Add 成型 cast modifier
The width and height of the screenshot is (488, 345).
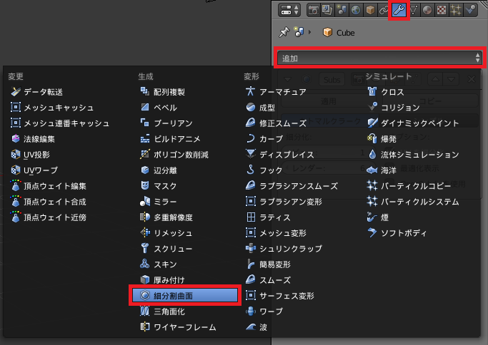tap(261, 108)
